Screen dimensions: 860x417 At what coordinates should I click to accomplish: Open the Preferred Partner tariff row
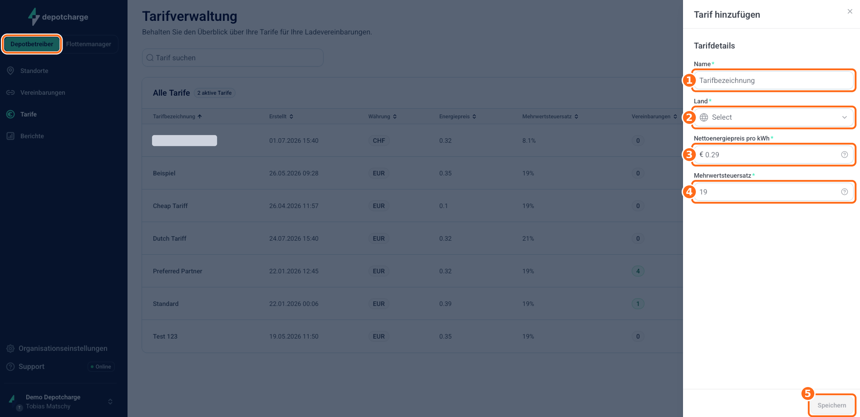[x=412, y=271]
